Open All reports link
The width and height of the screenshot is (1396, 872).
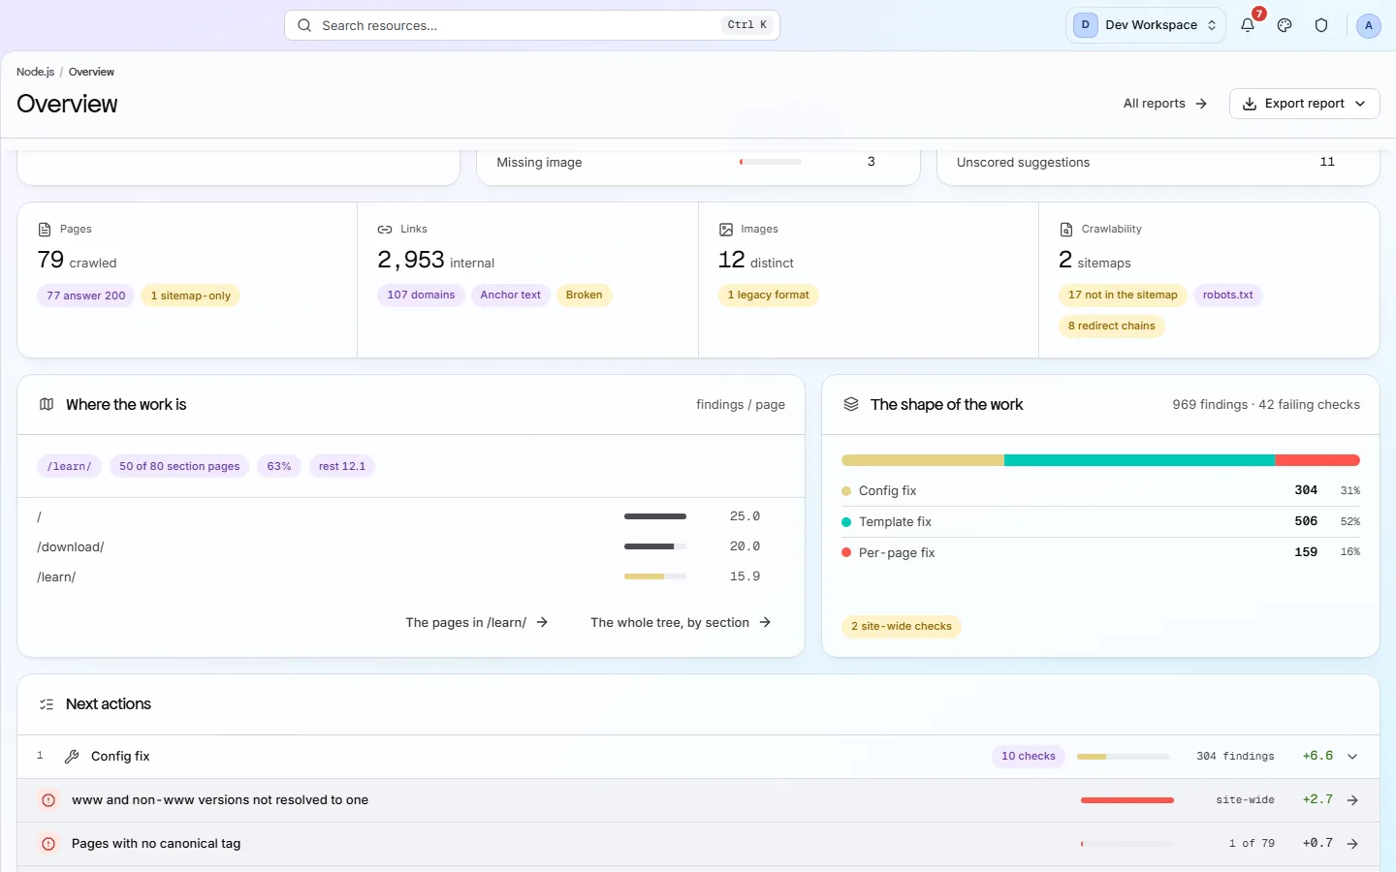point(1164,104)
